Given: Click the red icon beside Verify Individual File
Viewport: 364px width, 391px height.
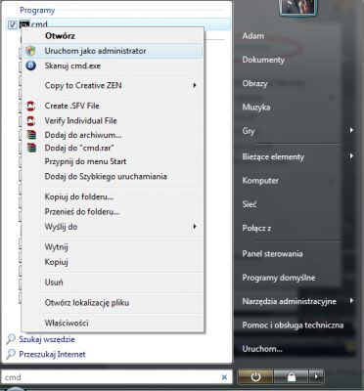Looking at the screenshot, I should [30, 121].
